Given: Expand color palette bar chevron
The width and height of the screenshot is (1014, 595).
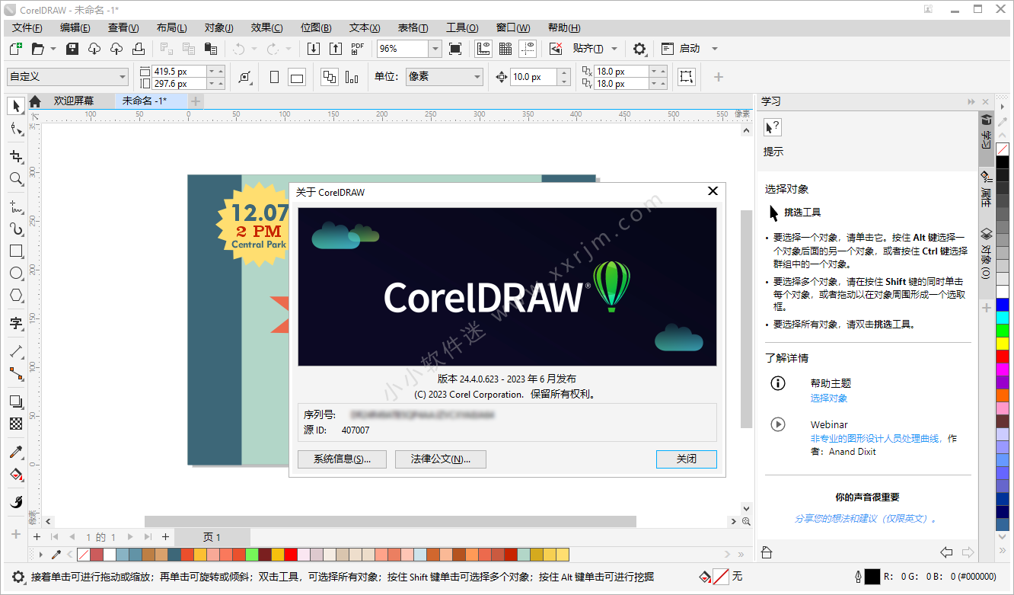Looking at the screenshot, I should (x=741, y=554).
